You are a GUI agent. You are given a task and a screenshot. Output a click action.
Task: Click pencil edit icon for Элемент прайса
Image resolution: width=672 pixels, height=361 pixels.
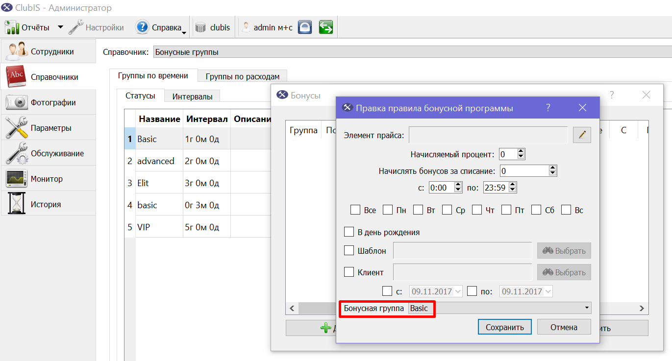582,135
